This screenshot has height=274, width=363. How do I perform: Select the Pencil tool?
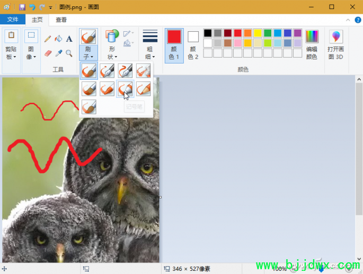(48, 39)
